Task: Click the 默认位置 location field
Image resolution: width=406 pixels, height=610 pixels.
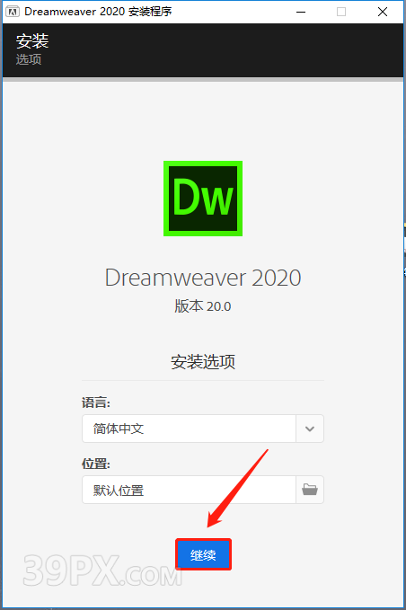Action: 189,490
